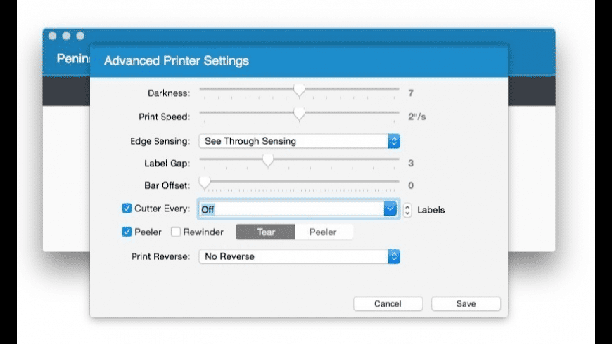Click the background window zoom button
The width and height of the screenshot is (612, 344).
tap(79, 36)
